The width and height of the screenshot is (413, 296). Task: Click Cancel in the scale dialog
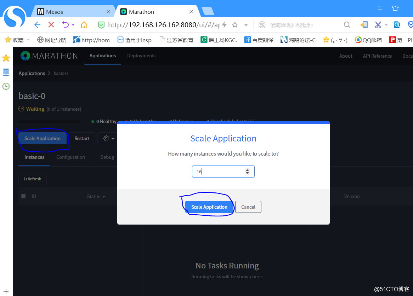(248, 207)
